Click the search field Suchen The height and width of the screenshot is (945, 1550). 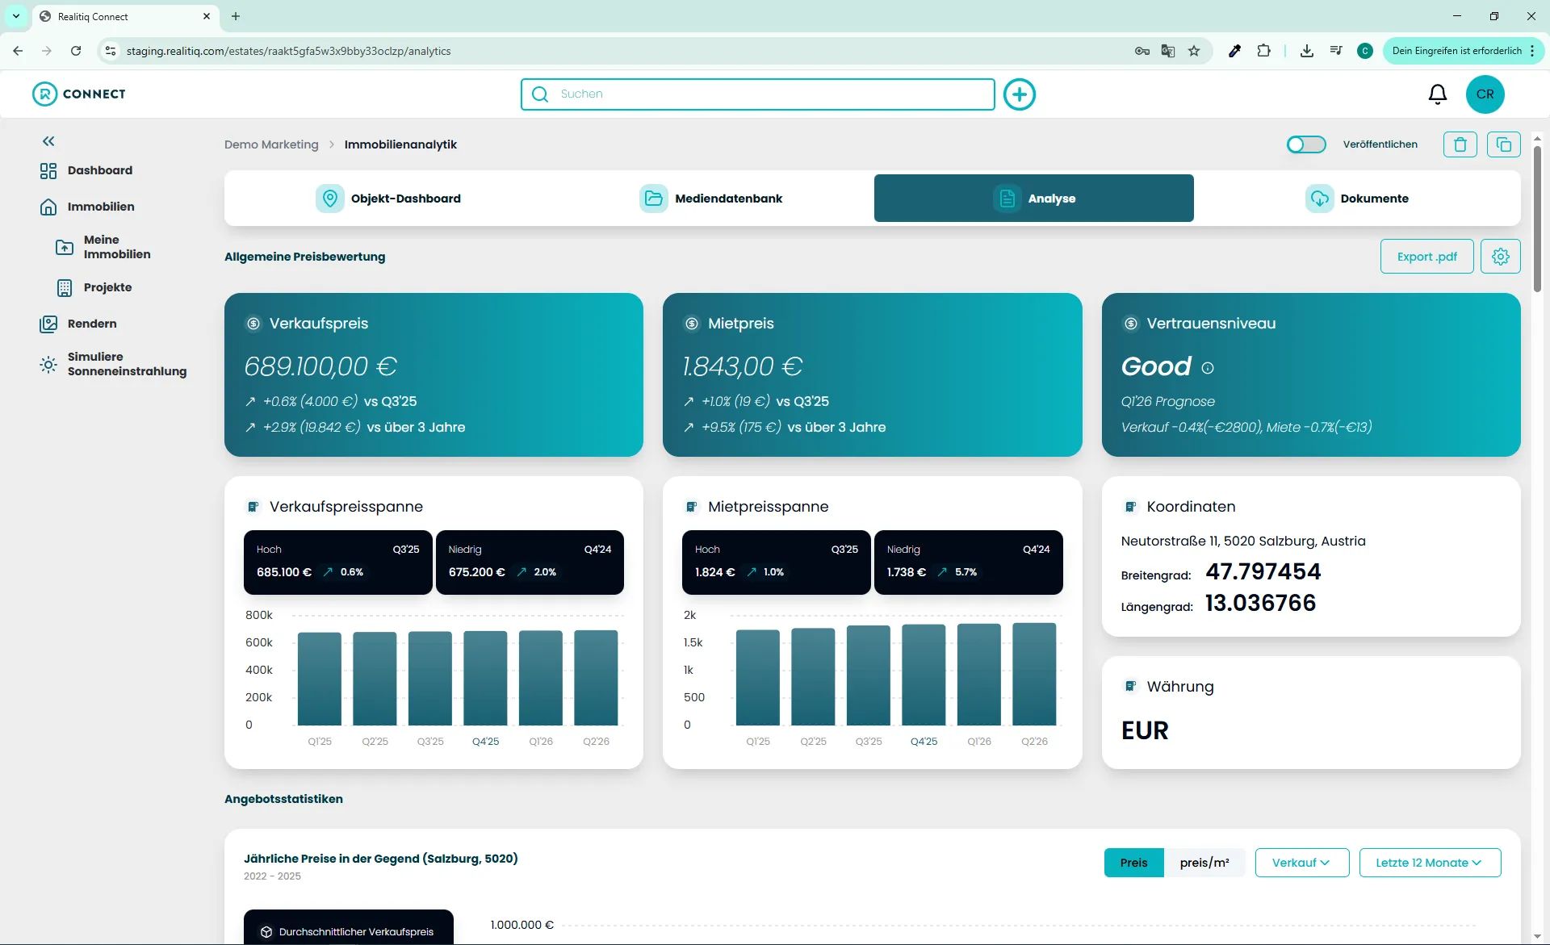757,94
